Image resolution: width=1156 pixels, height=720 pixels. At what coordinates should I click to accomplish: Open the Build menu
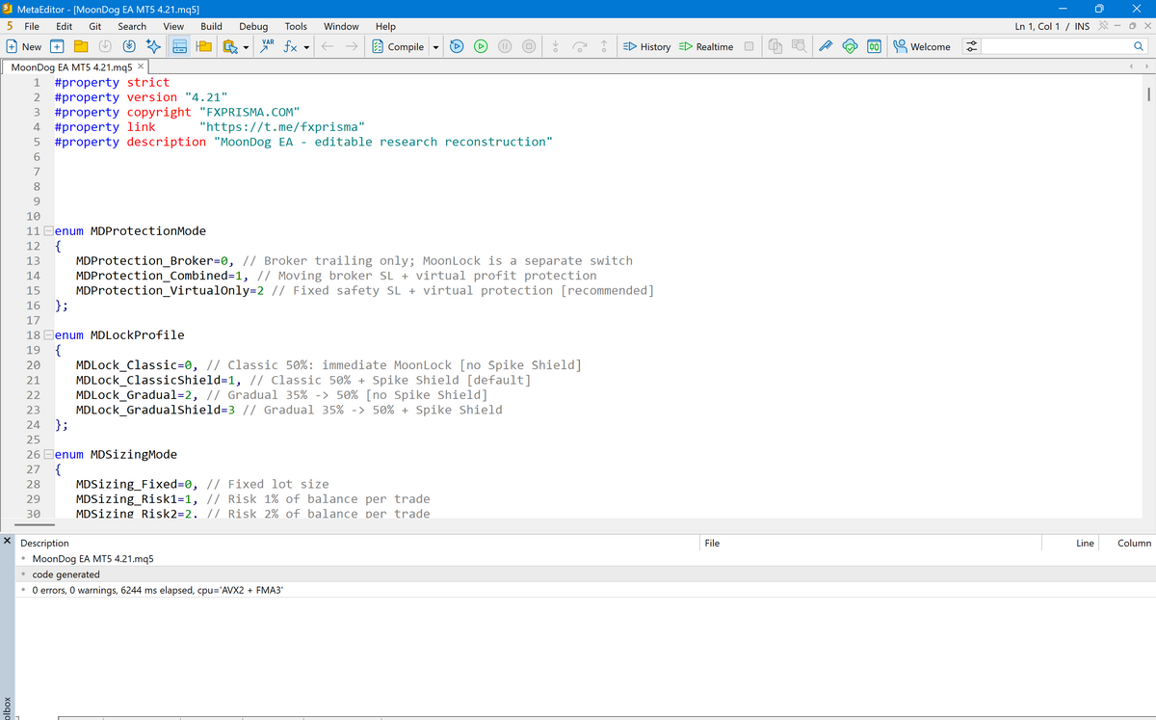coord(211,26)
